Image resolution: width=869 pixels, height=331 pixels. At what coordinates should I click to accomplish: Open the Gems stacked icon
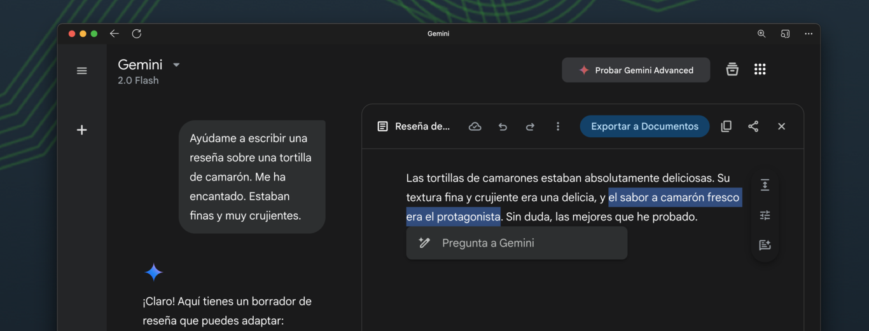[732, 70]
